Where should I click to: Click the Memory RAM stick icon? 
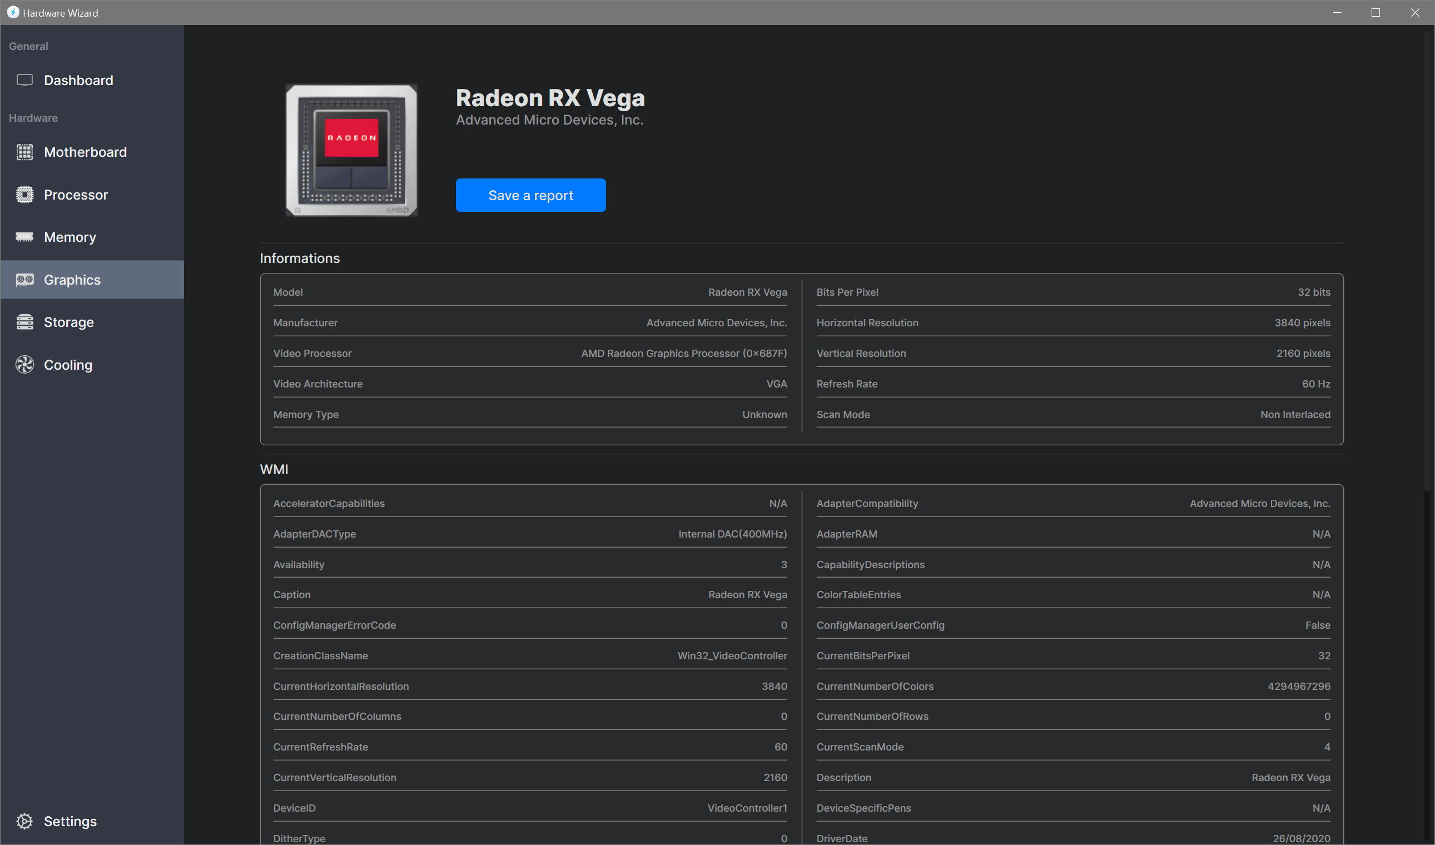24,237
